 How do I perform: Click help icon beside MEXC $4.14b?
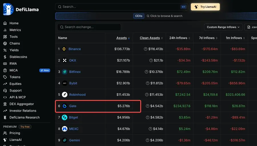(150, 129)
